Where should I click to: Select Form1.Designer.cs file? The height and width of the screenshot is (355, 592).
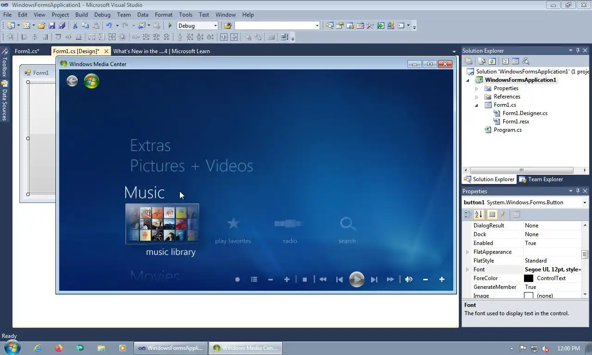(x=525, y=113)
